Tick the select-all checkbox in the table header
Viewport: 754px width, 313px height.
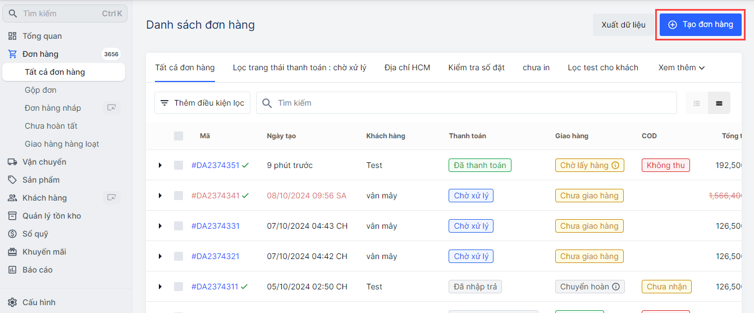[x=179, y=136]
